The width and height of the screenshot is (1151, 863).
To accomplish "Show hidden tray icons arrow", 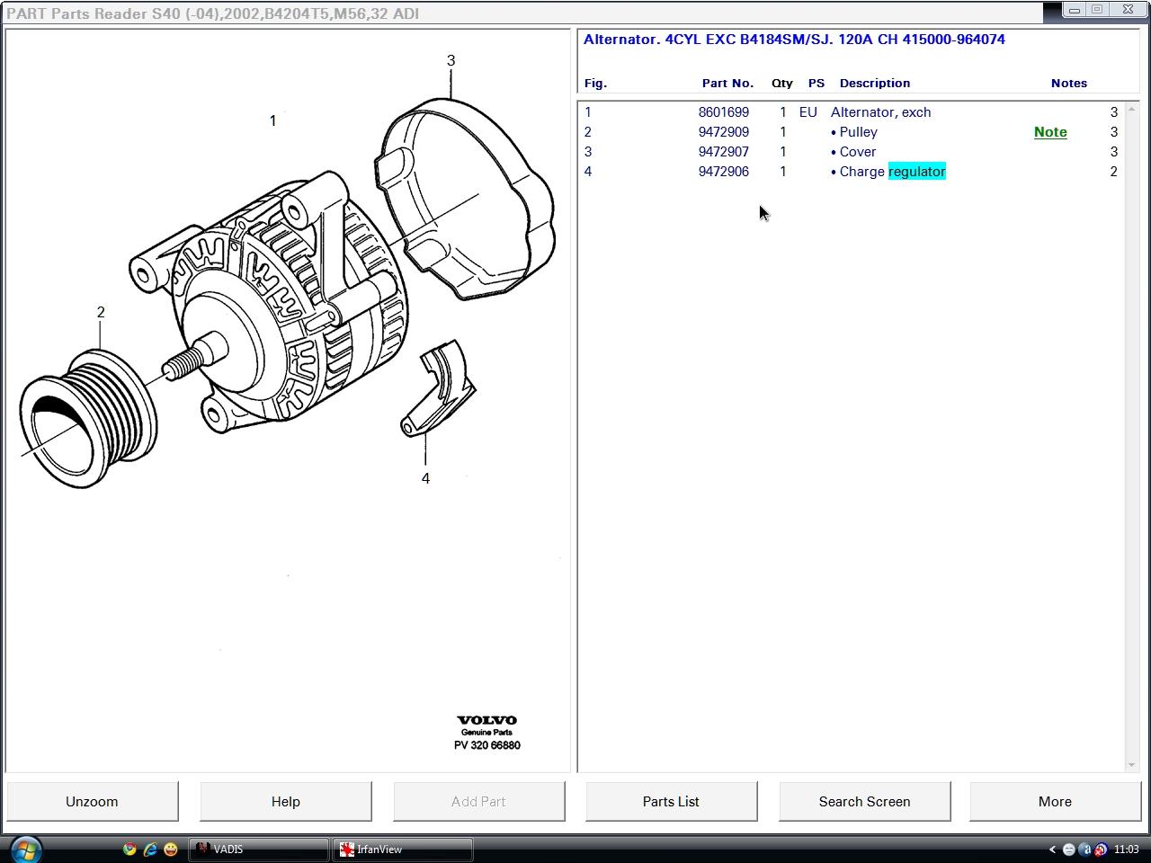I will click(1052, 850).
